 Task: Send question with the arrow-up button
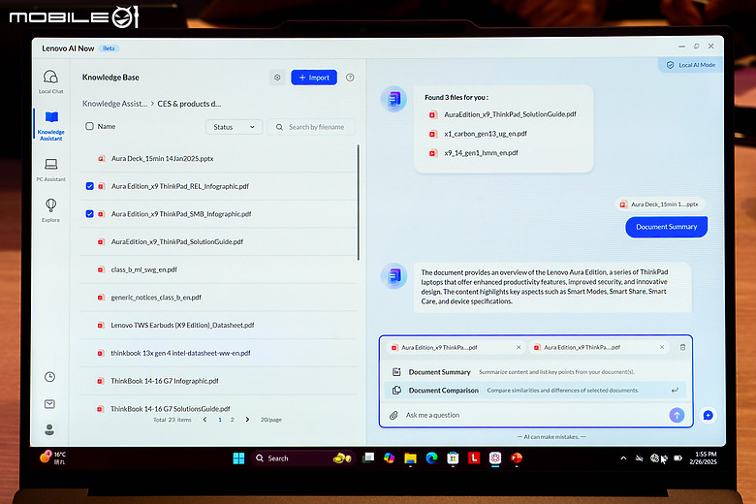(x=677, y=415)
